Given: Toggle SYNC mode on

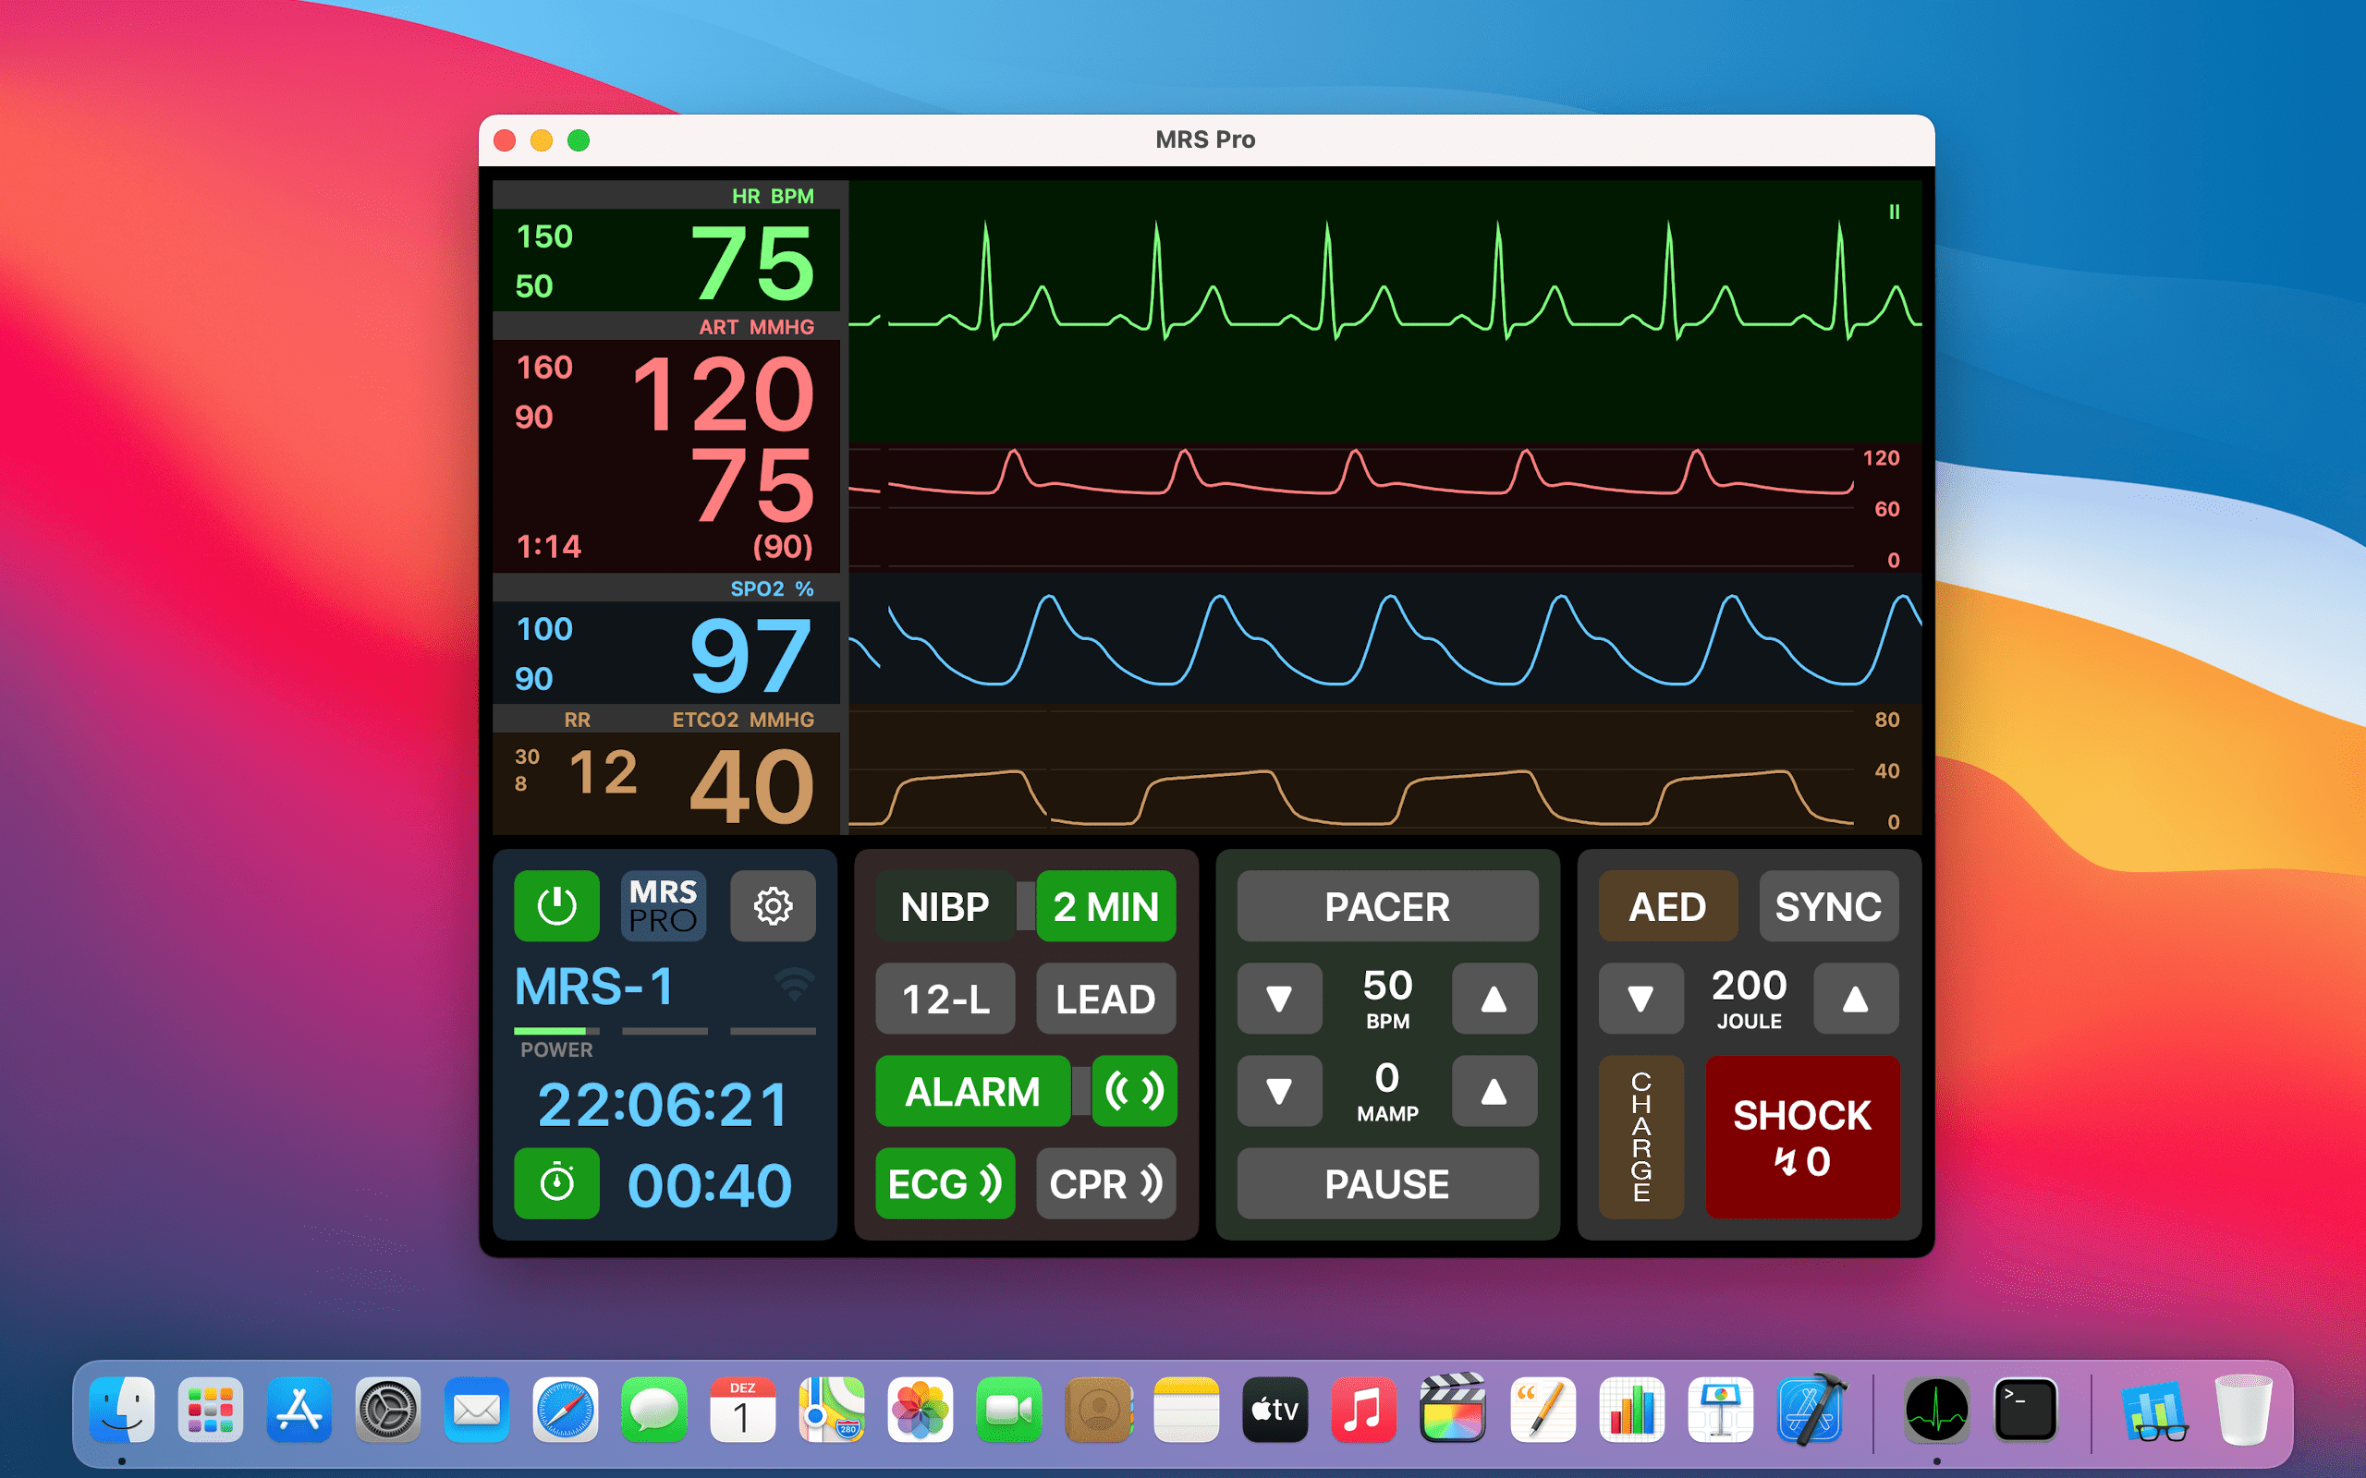Looking at the screenshot, I should [1826, 904].
